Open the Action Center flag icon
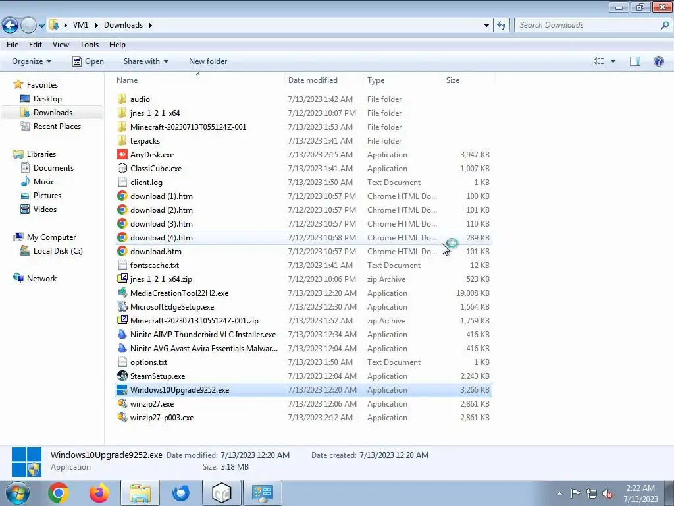This screenshot has width=674, height=506. [575, 493]
